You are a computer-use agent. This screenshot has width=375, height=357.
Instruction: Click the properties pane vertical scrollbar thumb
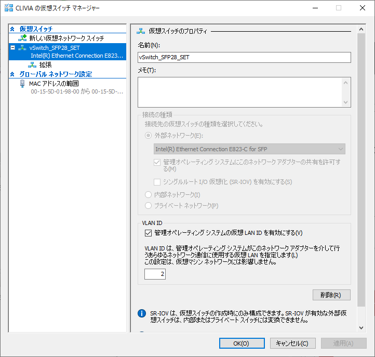[x=361, y=170]
